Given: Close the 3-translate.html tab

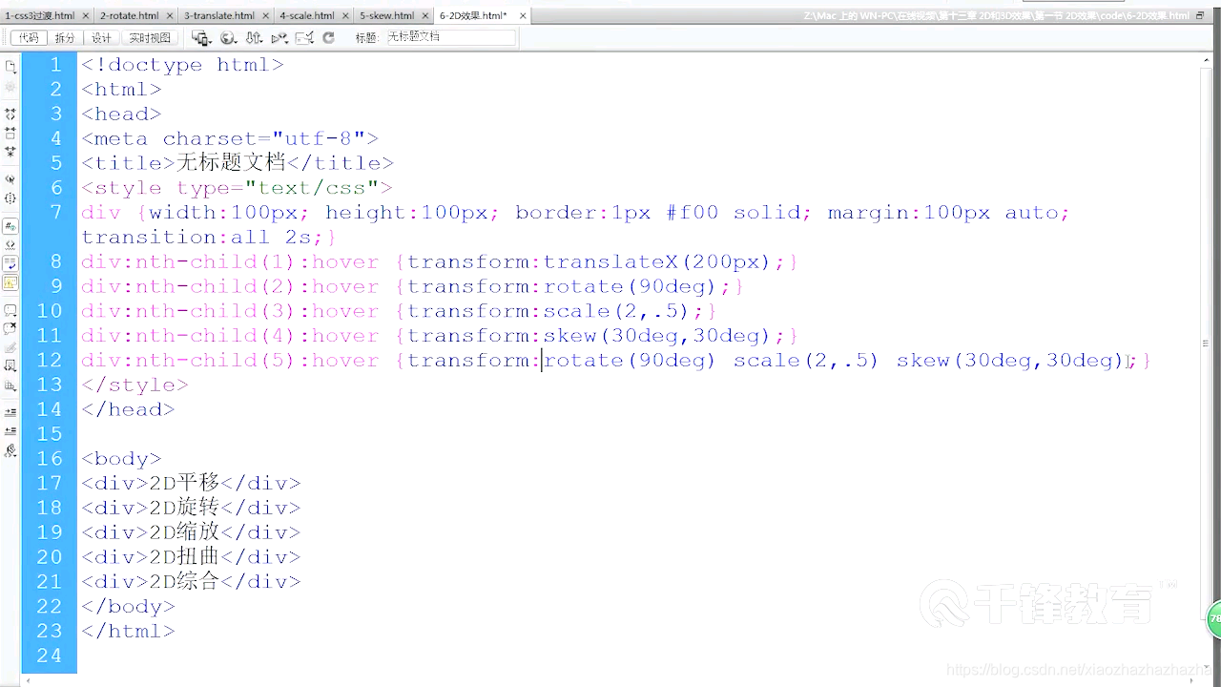Looking at the screenshot, I should point(265,16).
